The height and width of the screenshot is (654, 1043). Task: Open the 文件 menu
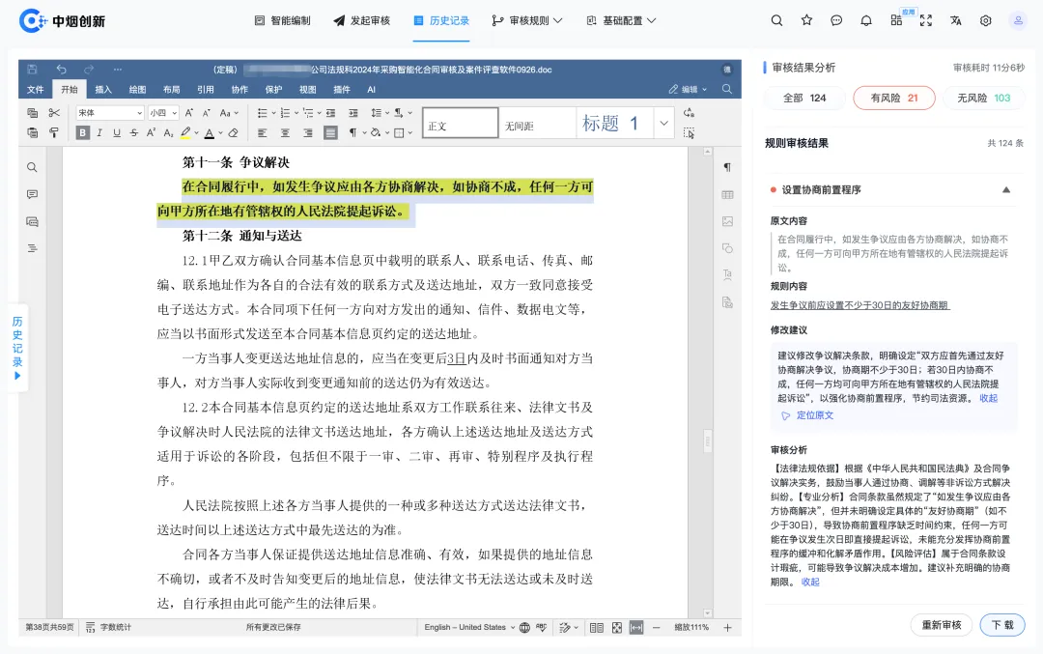[x=36, y=89]
